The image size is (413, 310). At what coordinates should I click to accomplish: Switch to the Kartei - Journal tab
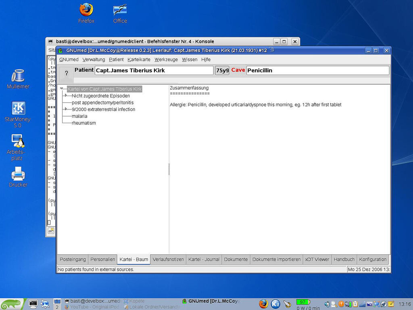click(204, 260)
